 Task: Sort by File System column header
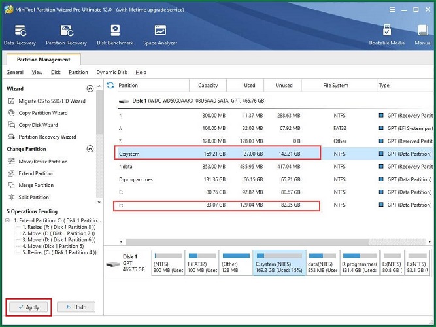(339, 86)
